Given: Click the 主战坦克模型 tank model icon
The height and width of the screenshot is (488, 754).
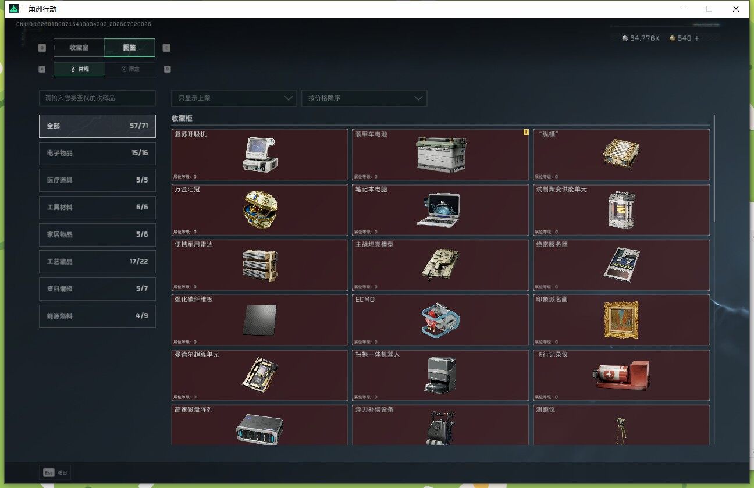Looking at the screenshot, I should [440, 265].
